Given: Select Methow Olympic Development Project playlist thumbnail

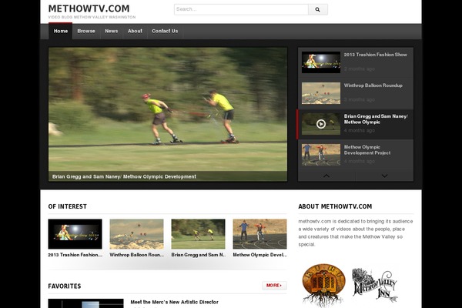Looking at the screenshot, I should pyautogui.click(x=321, y=155).
